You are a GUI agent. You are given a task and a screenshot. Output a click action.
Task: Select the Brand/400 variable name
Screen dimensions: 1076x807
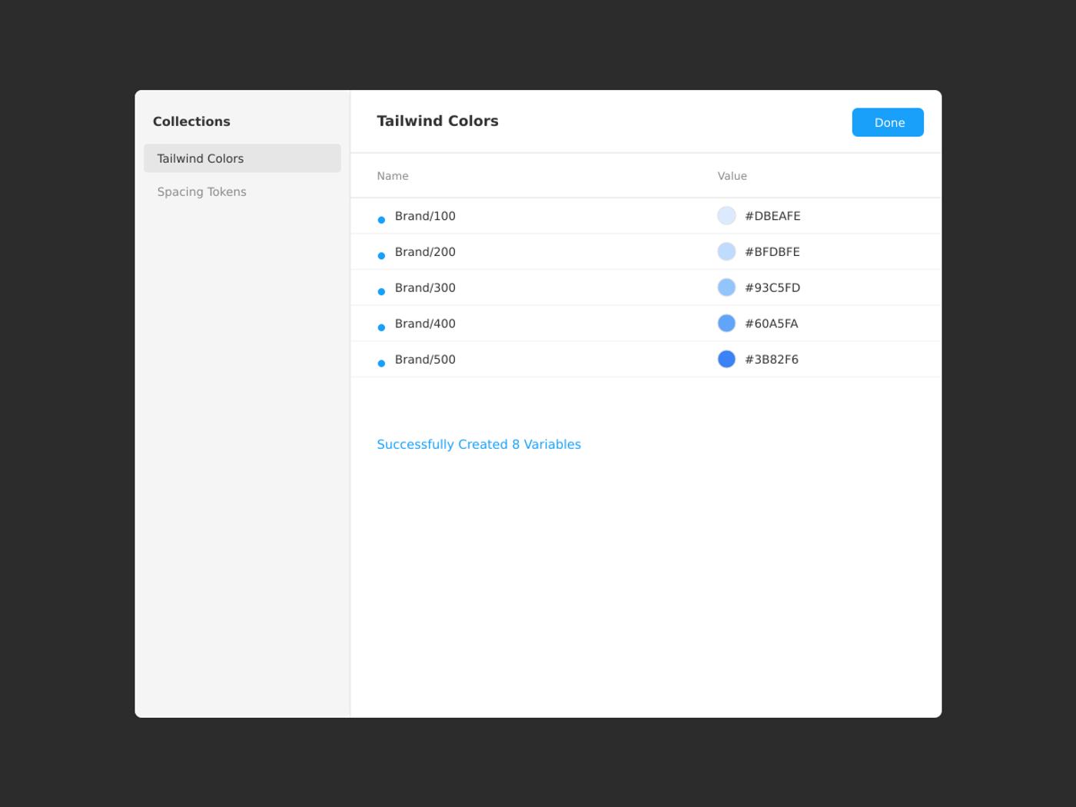(x=425, y=324)
